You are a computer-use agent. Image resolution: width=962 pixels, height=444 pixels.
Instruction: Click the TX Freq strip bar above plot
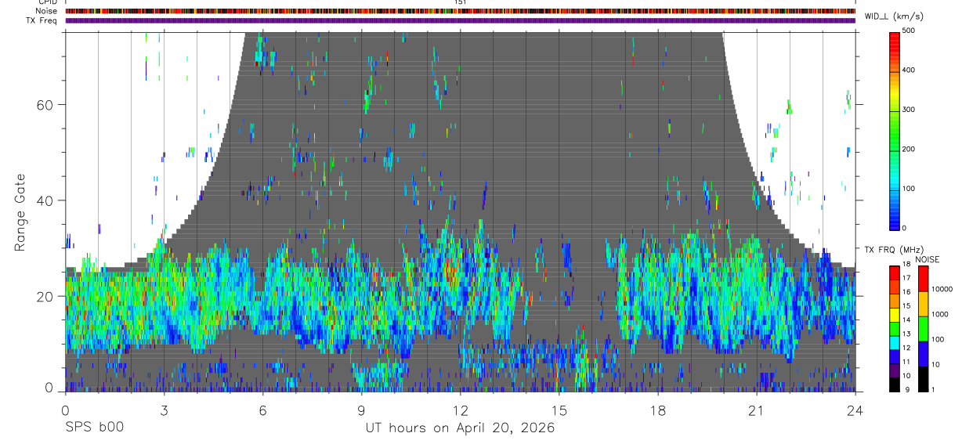click(x=460, y=20)
